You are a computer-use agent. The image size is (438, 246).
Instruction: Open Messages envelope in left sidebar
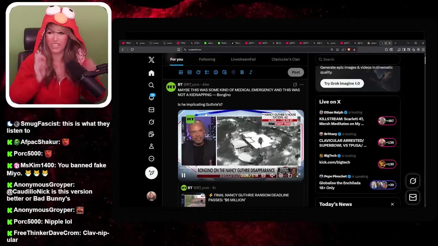[x=151, y=110]
